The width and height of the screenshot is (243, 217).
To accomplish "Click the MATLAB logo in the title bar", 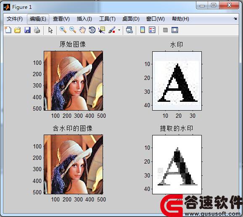I will point(7,7).
